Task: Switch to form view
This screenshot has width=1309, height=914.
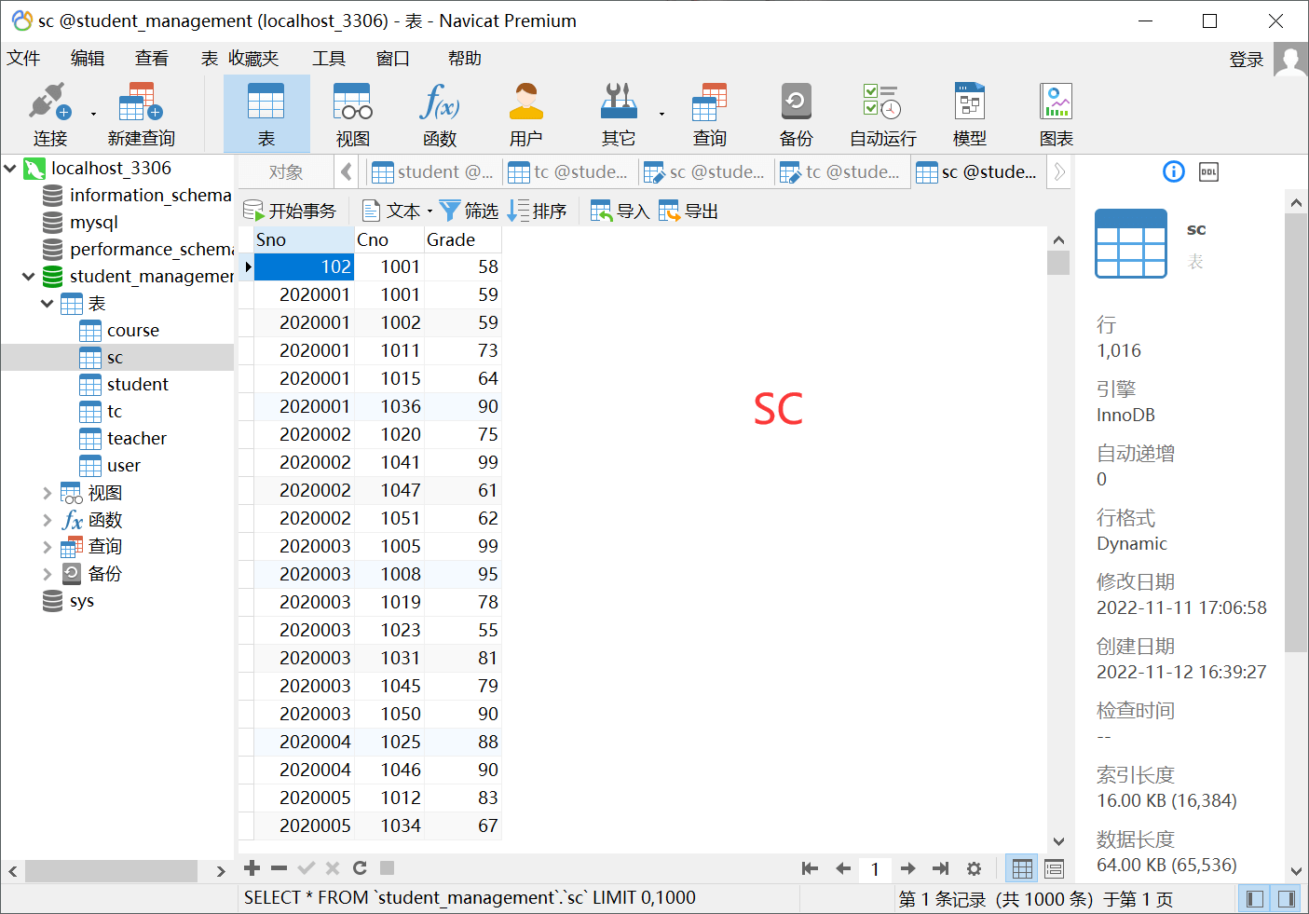Action: (1054, 868)
